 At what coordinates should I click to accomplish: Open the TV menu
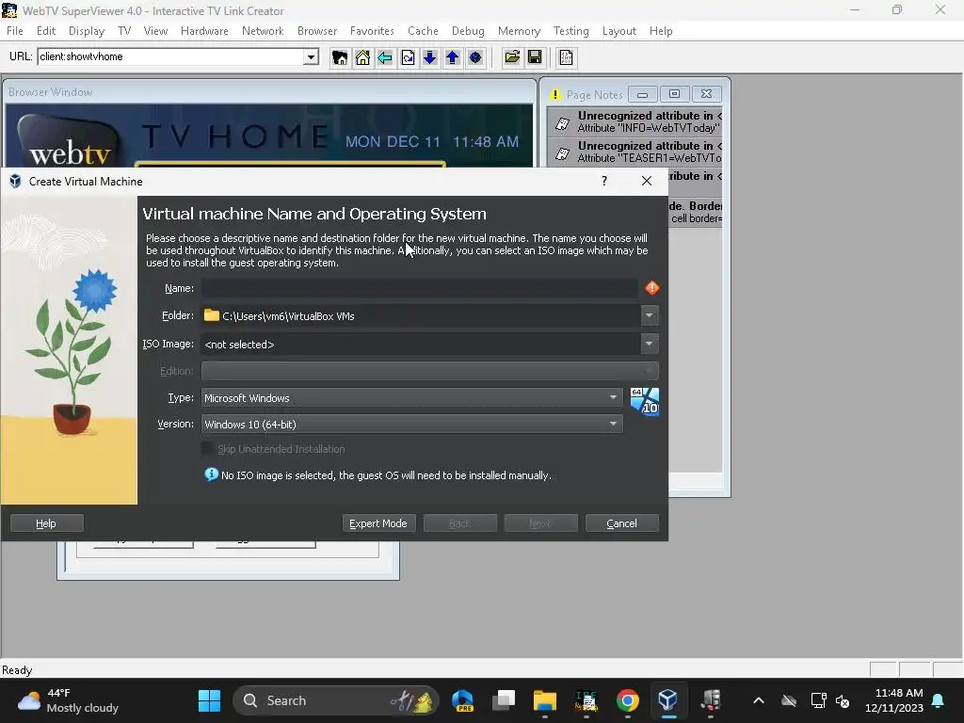pos(124,31)
